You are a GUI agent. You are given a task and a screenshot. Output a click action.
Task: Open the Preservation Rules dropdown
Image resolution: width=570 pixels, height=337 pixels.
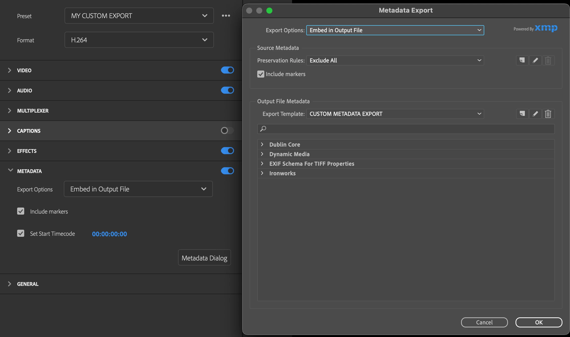click(395, 60)
